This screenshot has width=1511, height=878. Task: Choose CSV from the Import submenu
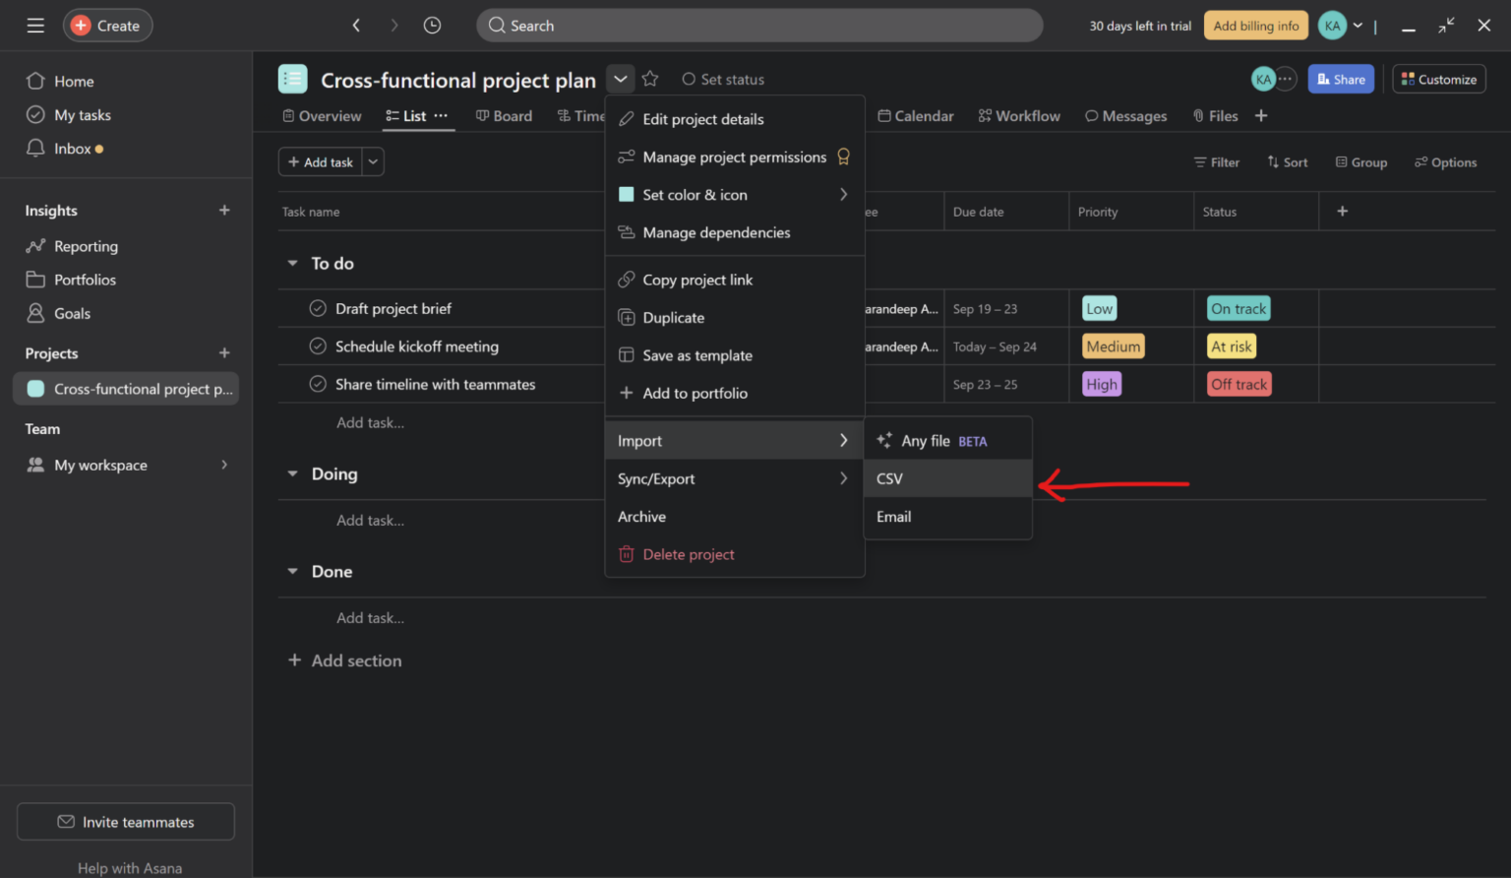click(x=889, y=478)
